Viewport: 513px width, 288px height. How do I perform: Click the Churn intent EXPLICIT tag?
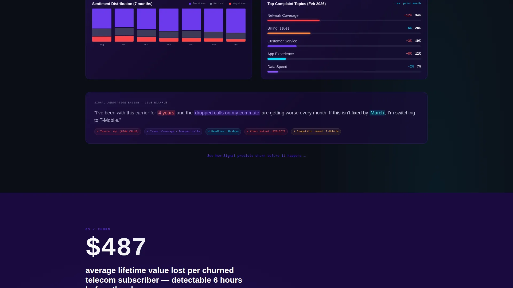(x=266, y=131)
